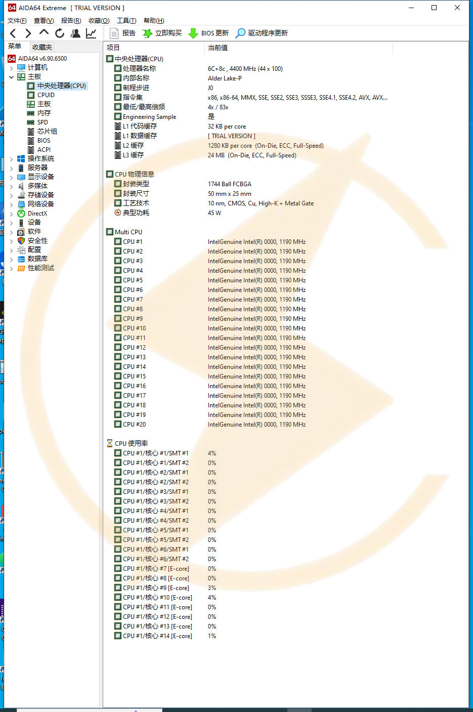Expand the 计算机 tree node
This screenshot has height=712, width=473.
12,68
